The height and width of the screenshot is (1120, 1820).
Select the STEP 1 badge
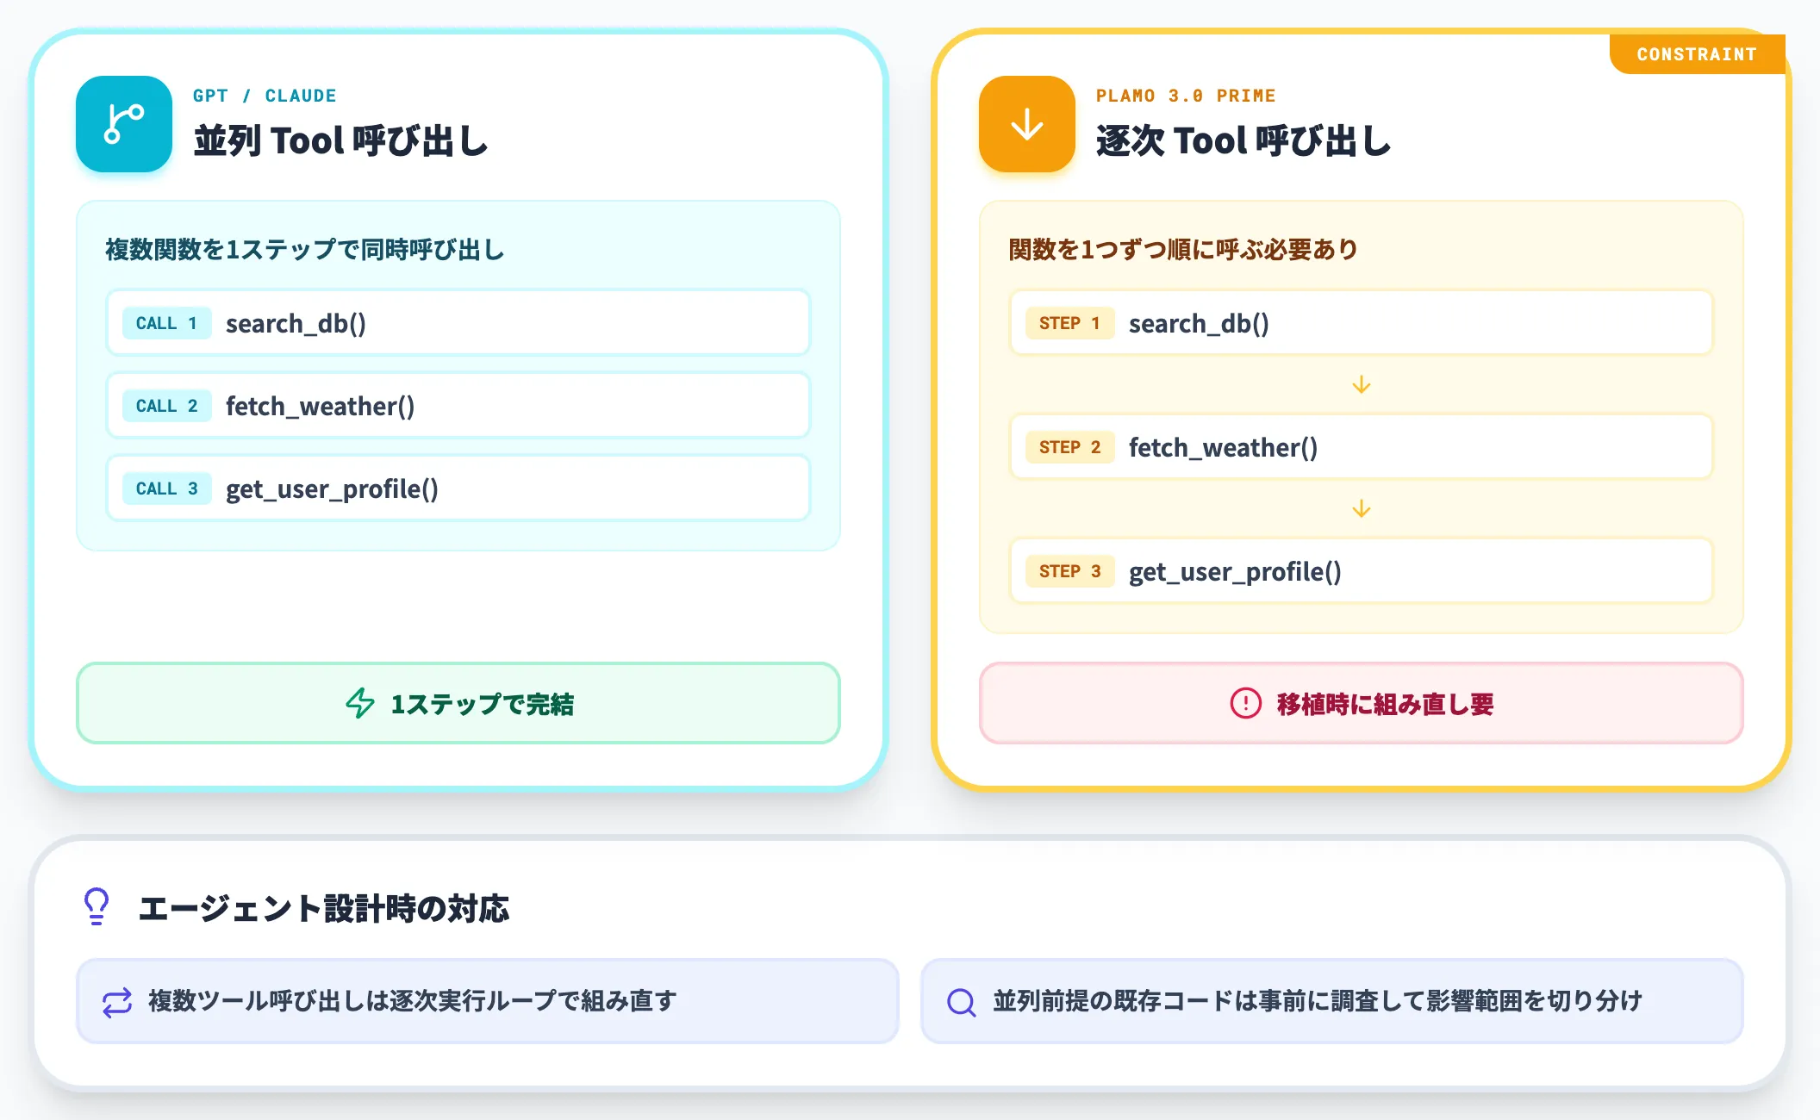pos(1070,323)
